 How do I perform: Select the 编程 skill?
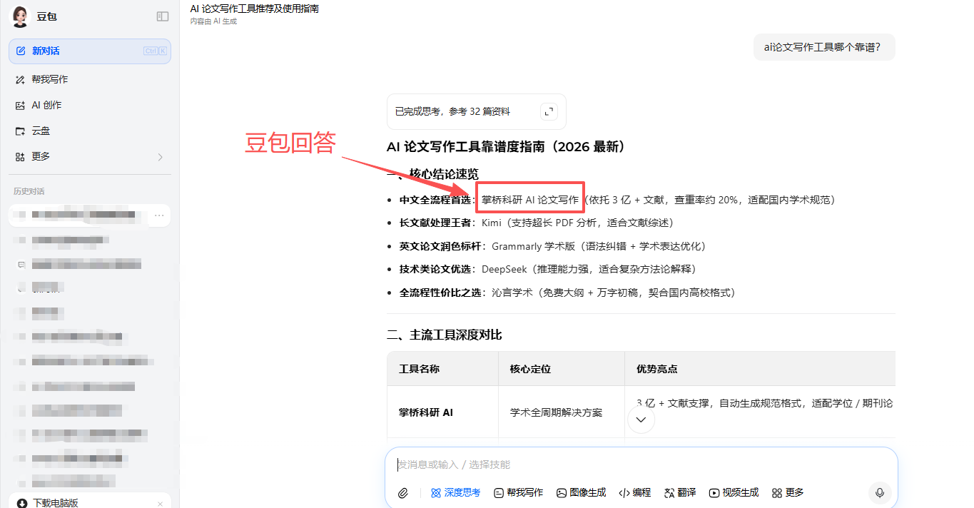[x=635, y=492]
